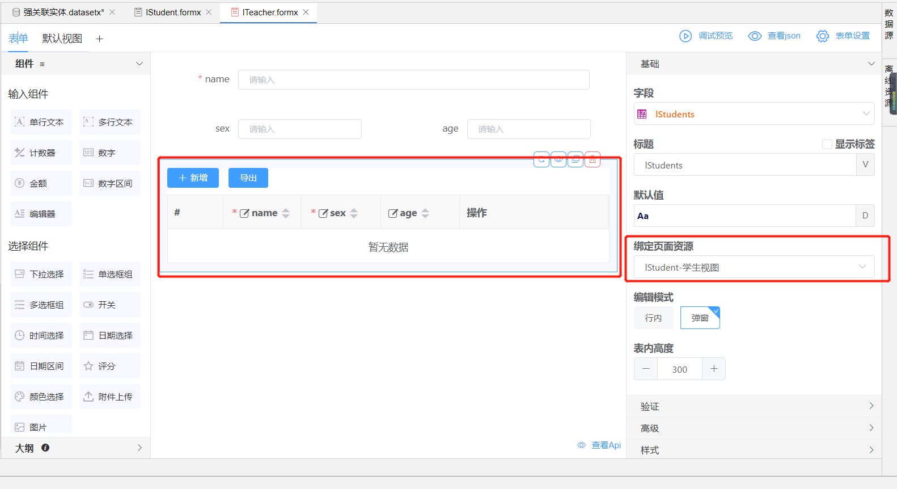Viewport: 897px width, 489px height.
Task: Set edit mode to 行内
Action: [653, 318]
